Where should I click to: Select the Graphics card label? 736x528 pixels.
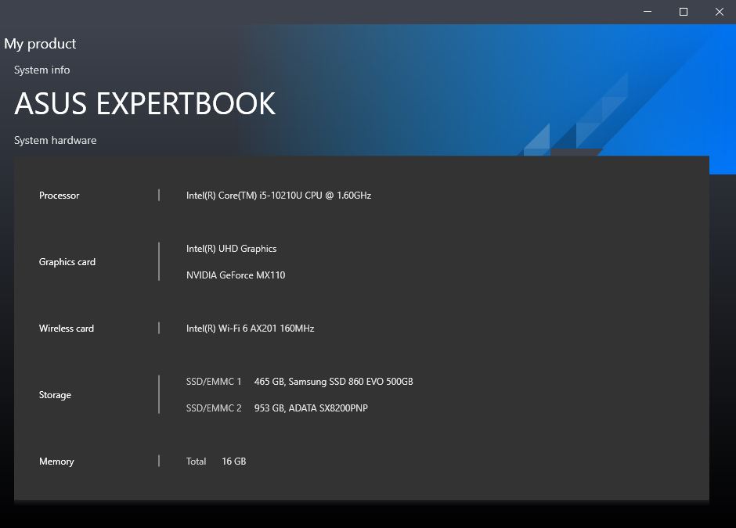click(67, 262)
